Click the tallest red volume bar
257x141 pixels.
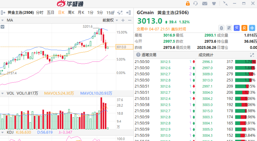[x=101, y=113]
